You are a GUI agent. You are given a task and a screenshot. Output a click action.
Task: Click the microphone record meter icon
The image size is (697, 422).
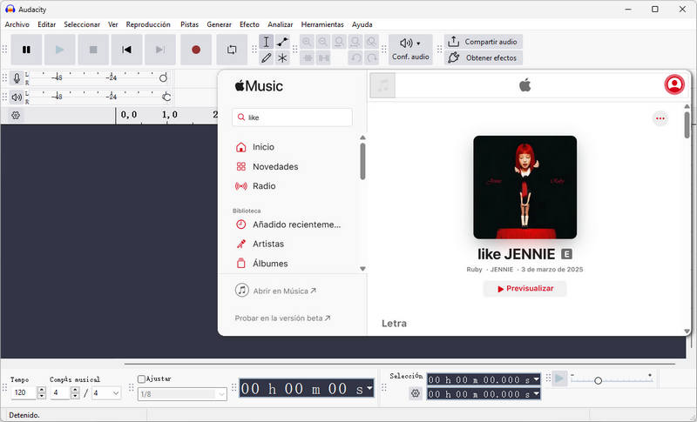[x=17, y=78]
